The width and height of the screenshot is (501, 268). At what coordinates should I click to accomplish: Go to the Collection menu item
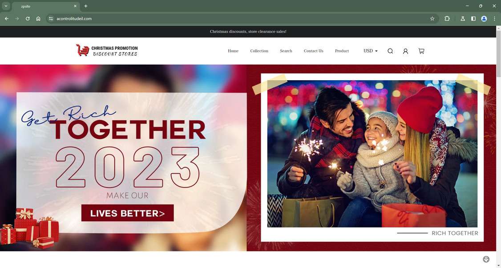point(259,51)
